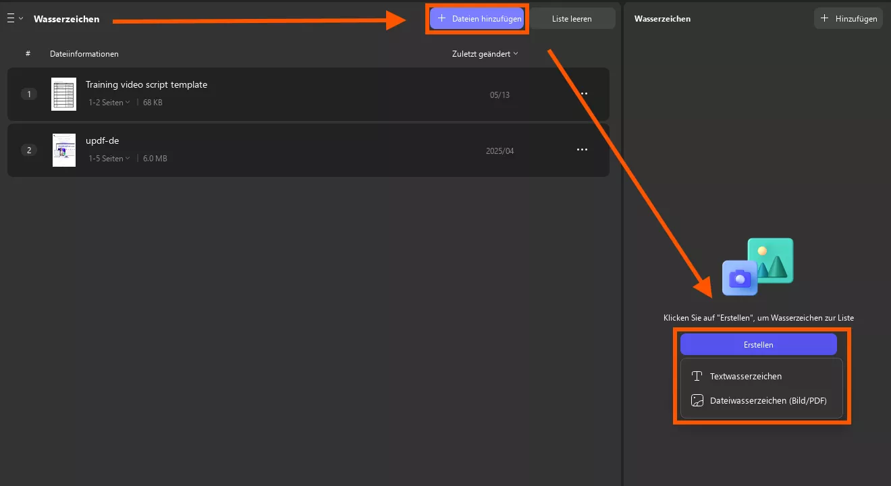Expand the "1-5 Seiten" page range dropdown
This screenshot has width=891, height=486.
[x=109, y=159]
